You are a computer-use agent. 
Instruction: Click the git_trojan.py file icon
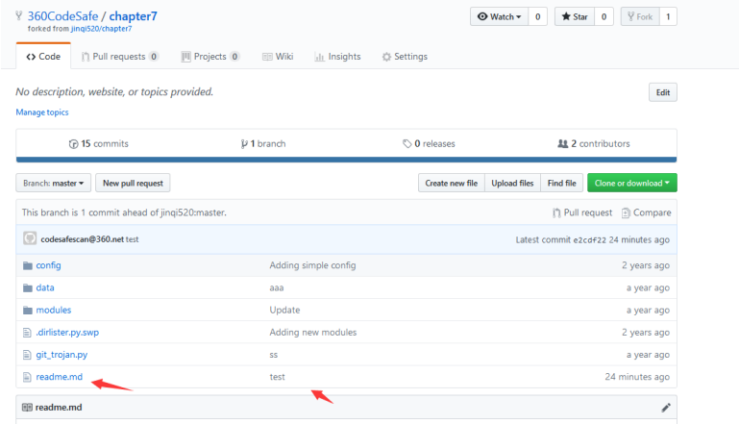(27, 355)
